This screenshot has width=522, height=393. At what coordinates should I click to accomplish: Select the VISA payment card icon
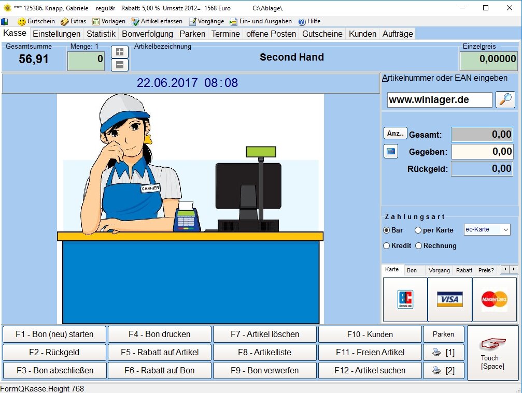pyautogui.click(x=449, y=299)
